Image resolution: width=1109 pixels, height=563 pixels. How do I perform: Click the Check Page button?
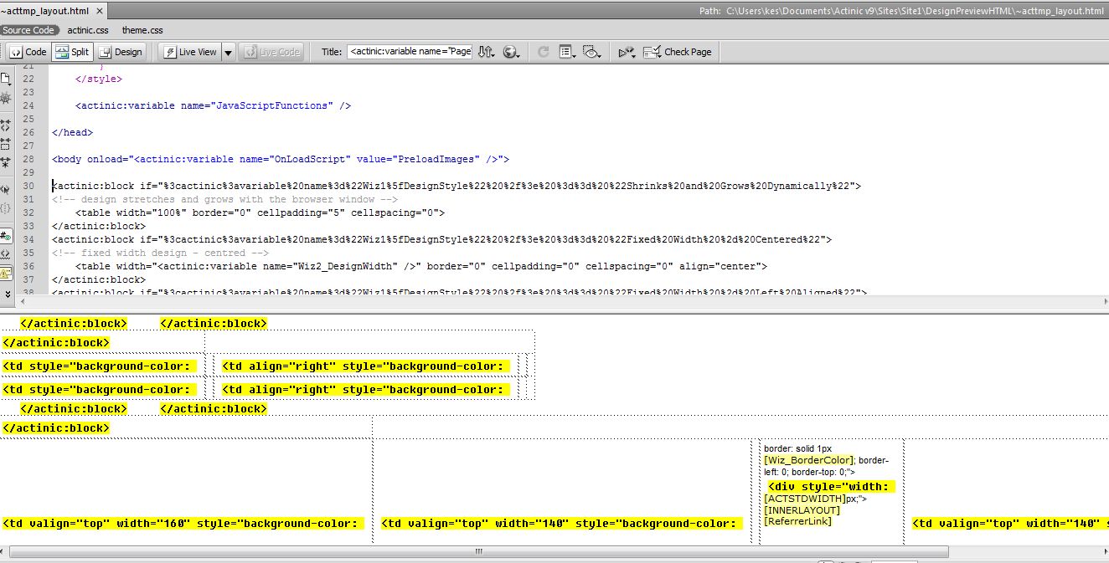coord(678,52)
